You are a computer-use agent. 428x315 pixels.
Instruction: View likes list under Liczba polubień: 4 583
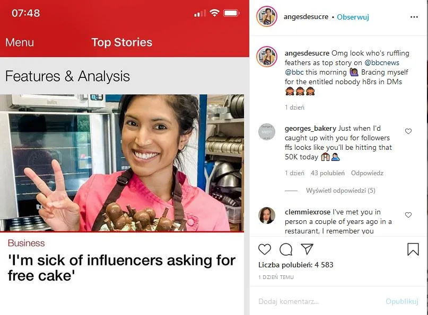pyautogui.click(x=296, y=265)
